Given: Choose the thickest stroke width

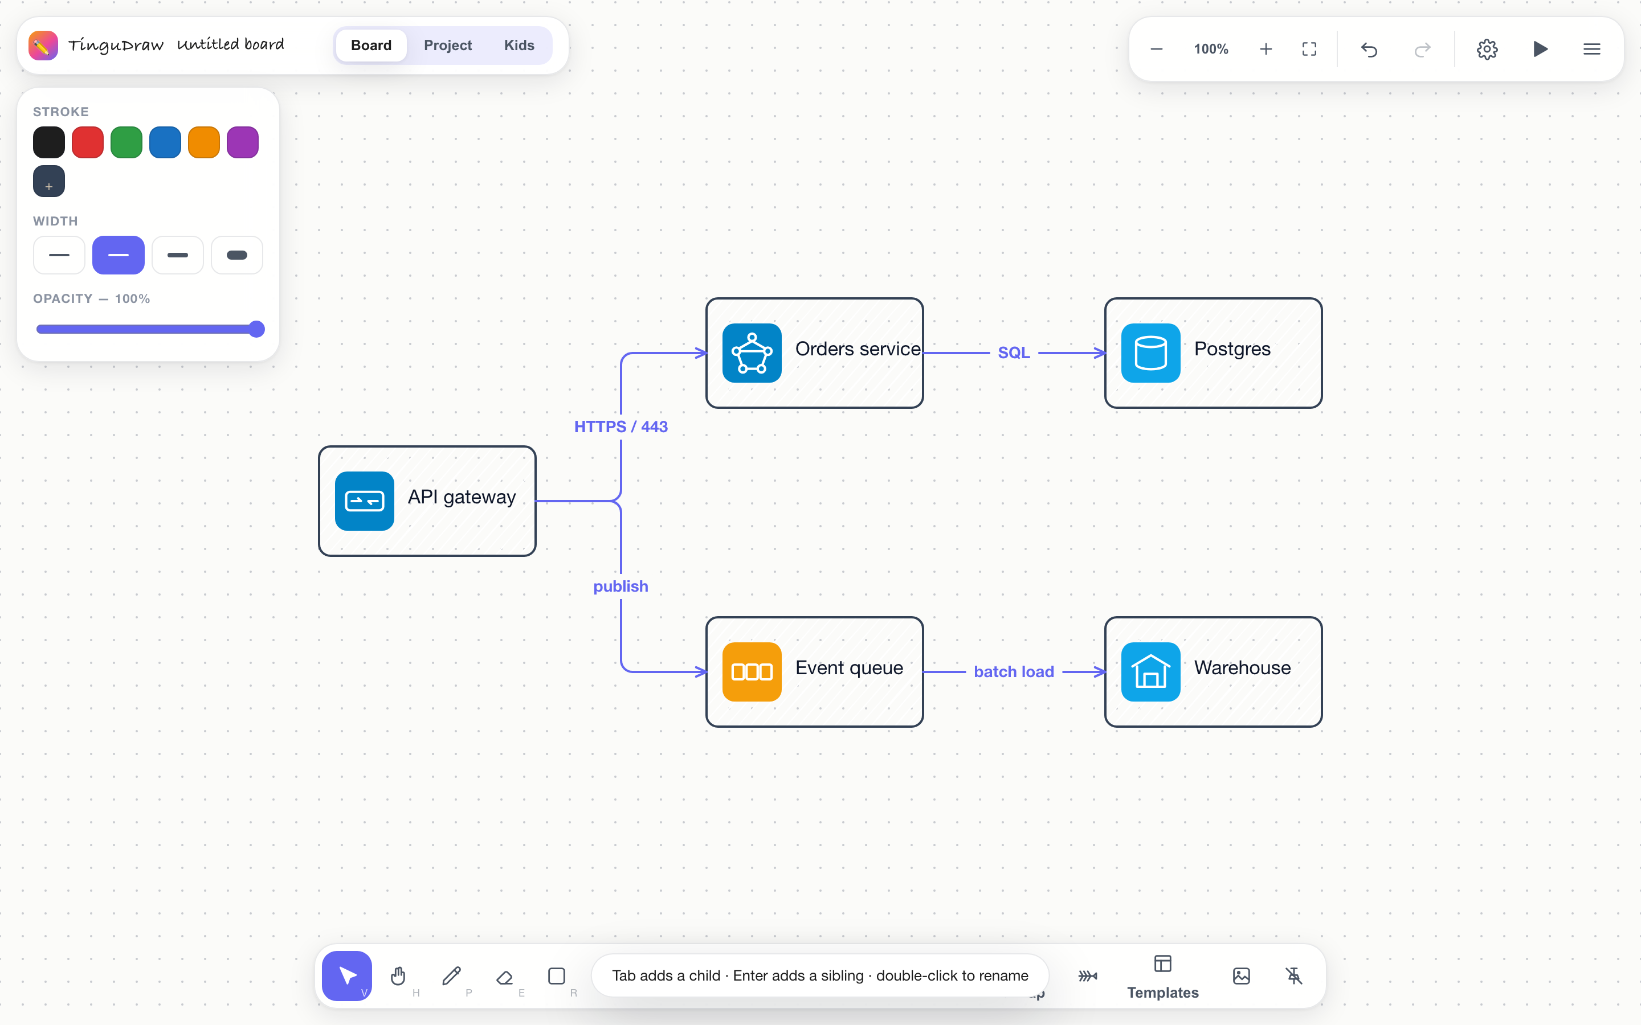Looking at the screenshot, I should pyautogui.click(x=236, y=255).
